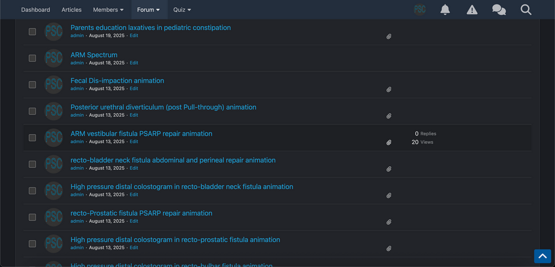
Task: Open the conversations chat bubbles icon
Action: tap(499, 9)
